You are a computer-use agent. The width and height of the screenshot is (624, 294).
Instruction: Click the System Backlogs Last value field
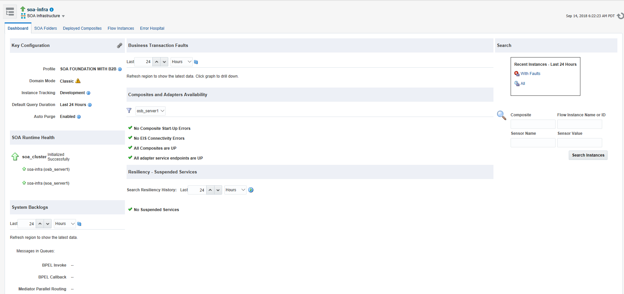(27, 224)
